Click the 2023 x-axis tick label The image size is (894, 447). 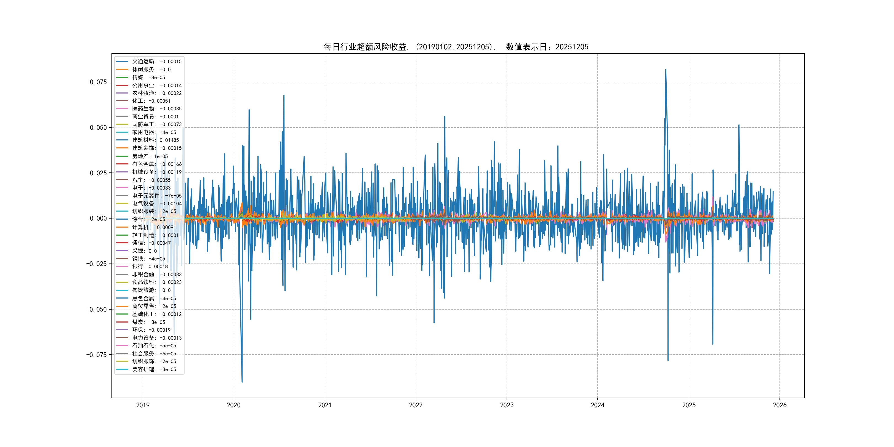pyautogui.click(x=507, y=405)
